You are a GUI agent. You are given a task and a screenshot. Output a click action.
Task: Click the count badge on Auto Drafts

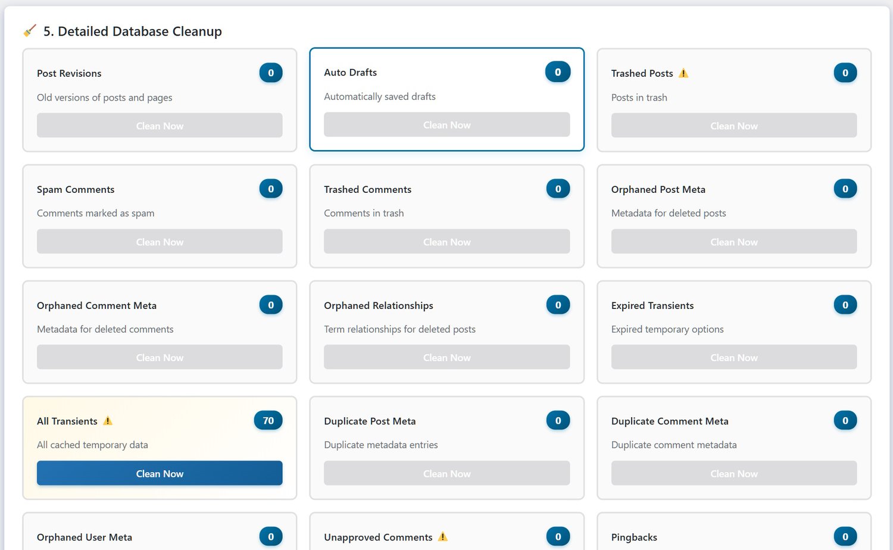(558, 72)
